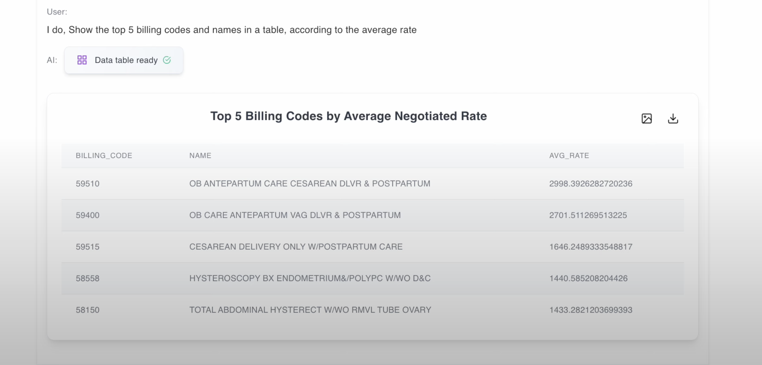
Task: Click the export as image icon
Action: coord(647,118)
